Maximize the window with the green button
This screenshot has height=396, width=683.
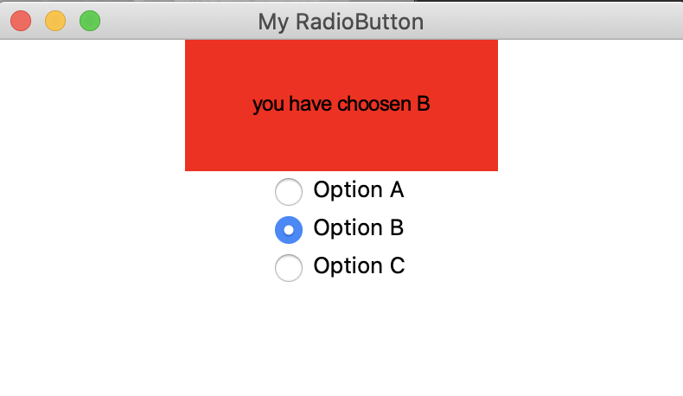point(90,21)
